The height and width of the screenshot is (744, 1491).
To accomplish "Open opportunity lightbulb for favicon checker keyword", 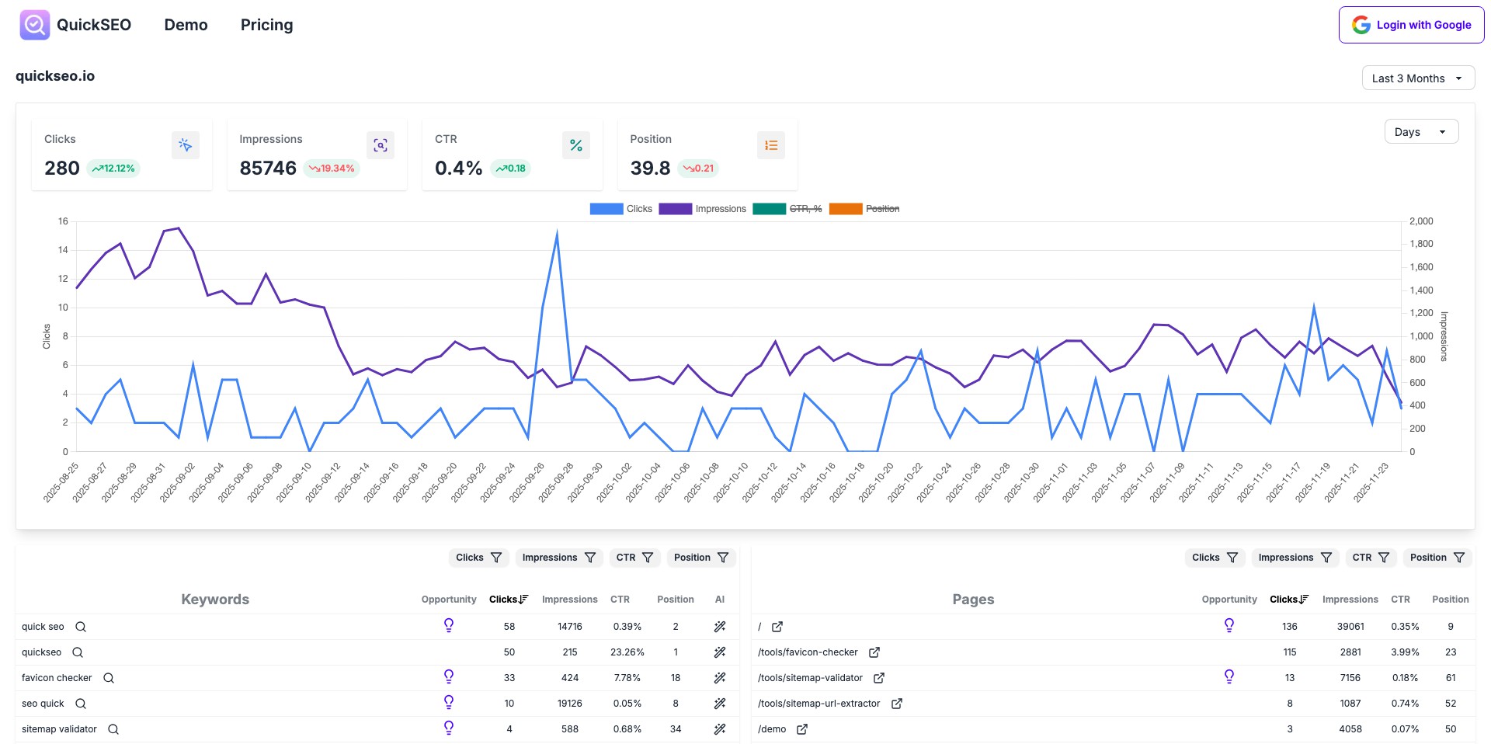I will coord(449,676).
